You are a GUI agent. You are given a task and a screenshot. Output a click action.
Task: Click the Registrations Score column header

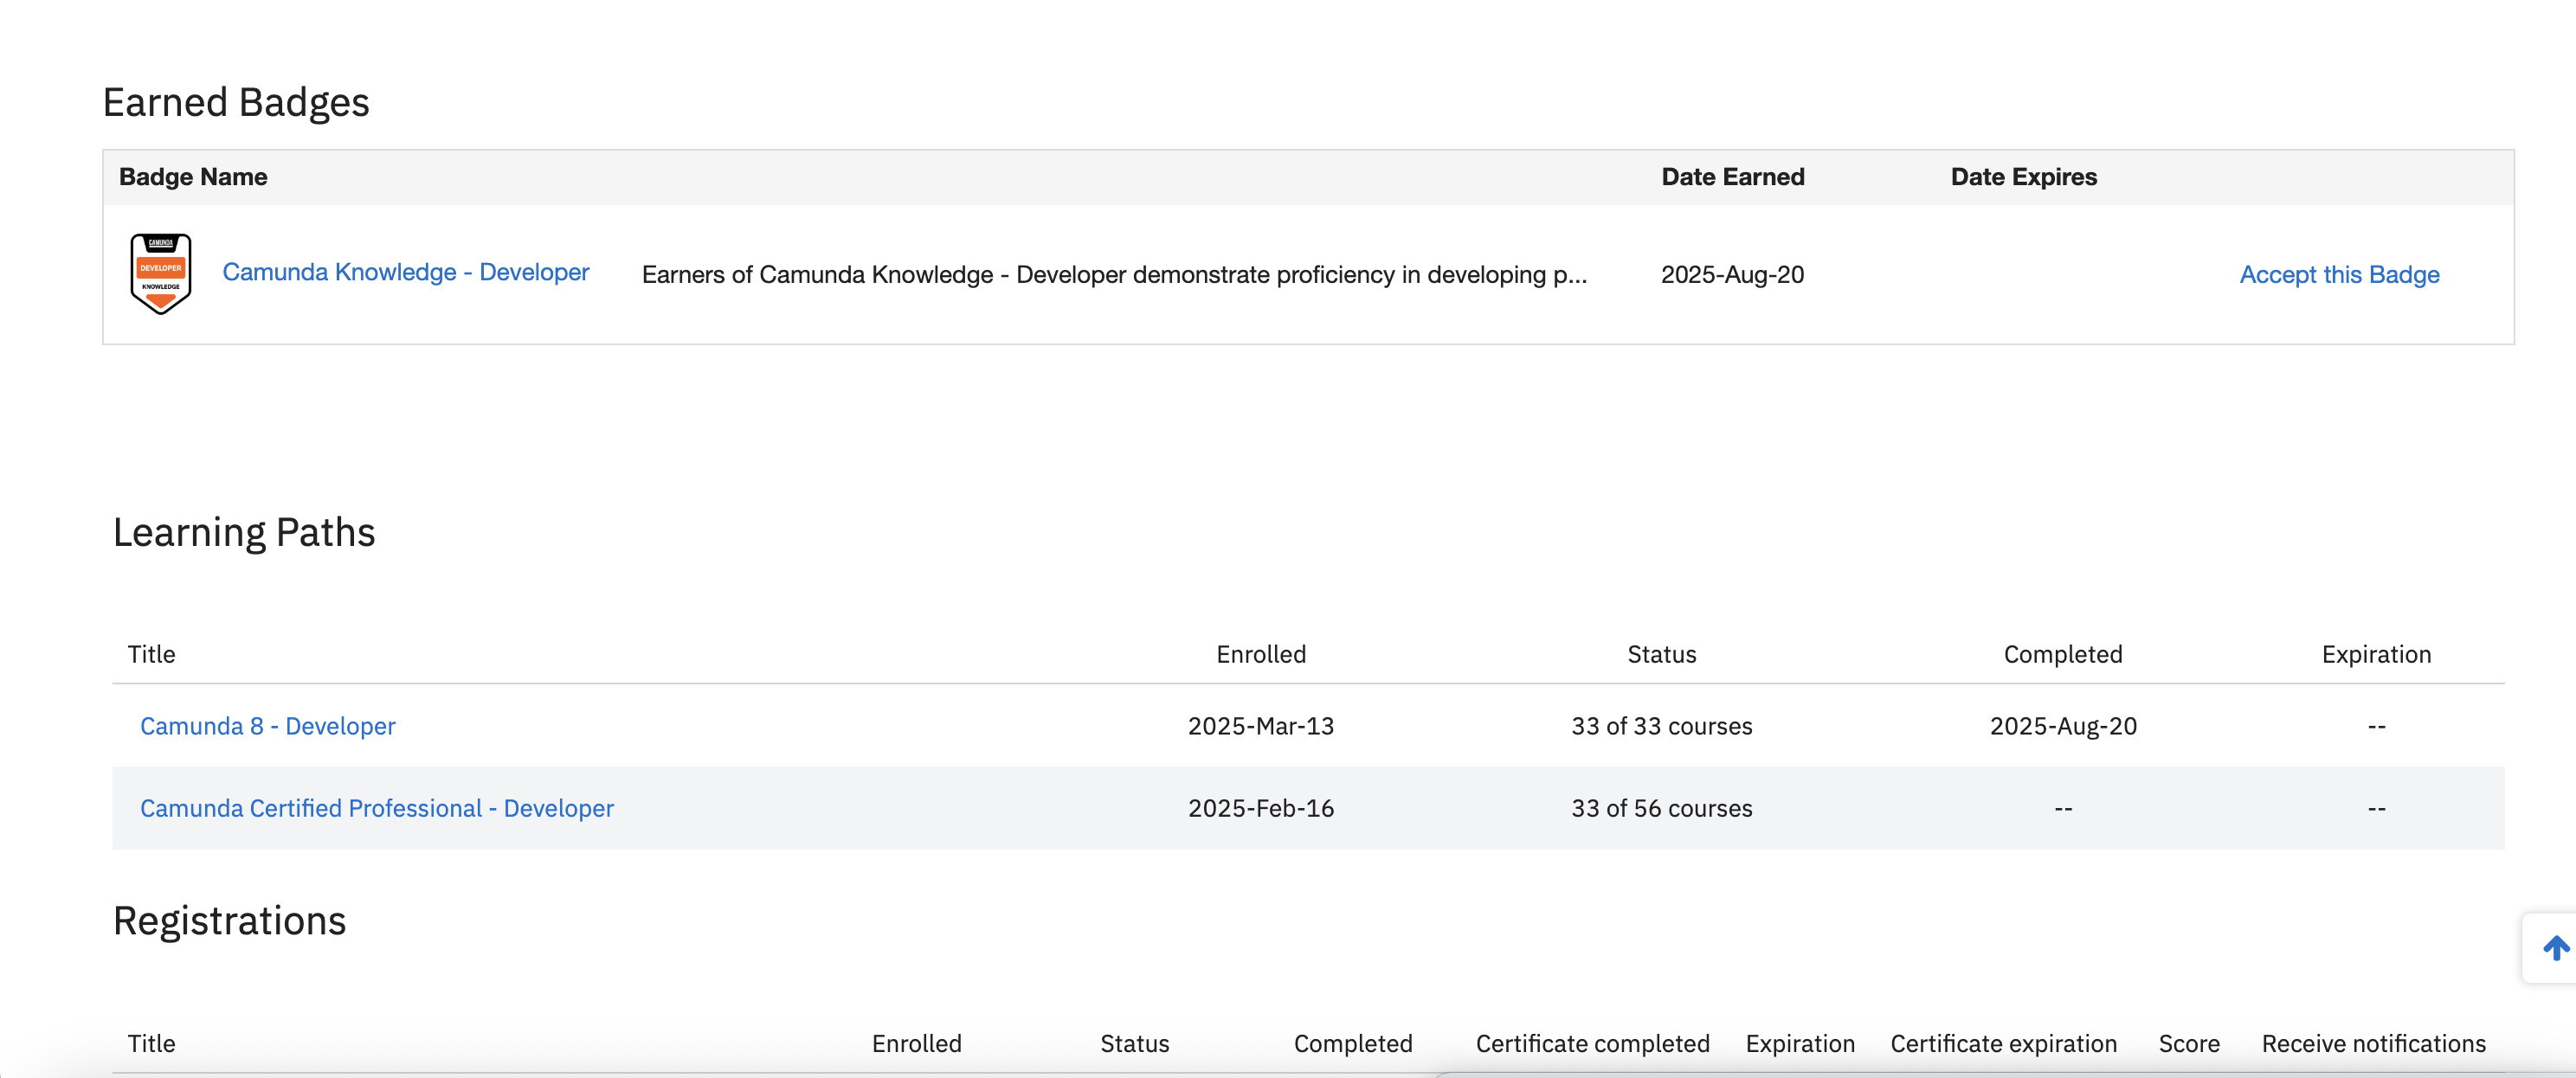tap(2188, 1043)
